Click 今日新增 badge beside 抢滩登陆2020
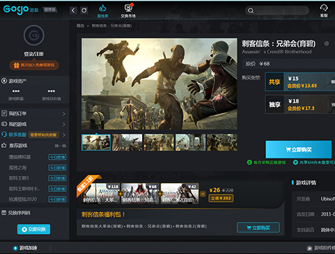The width and height of the screenshot is (335, 254). point(58,199)
